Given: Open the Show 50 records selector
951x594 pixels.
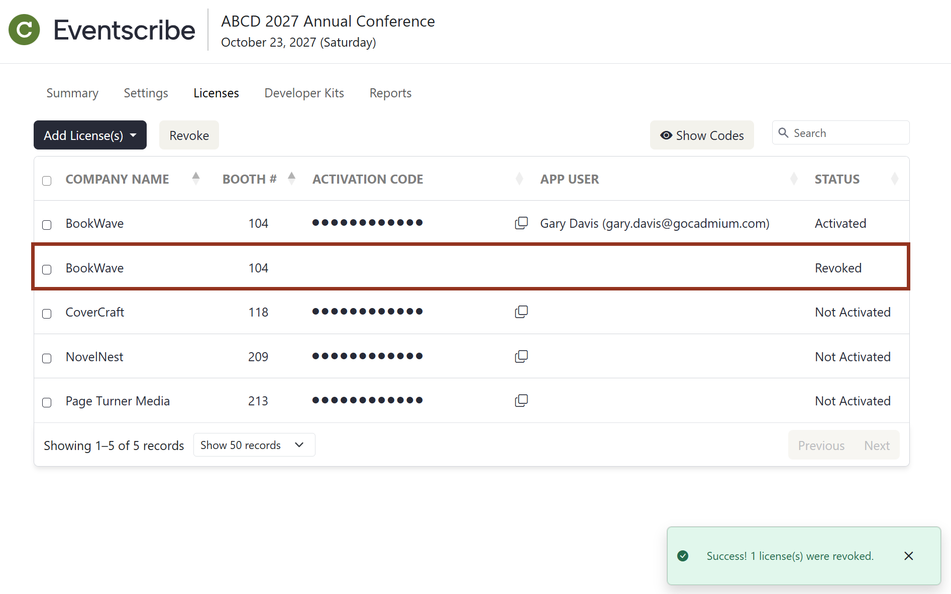Looking at the screenshot, I should [254, 444].
